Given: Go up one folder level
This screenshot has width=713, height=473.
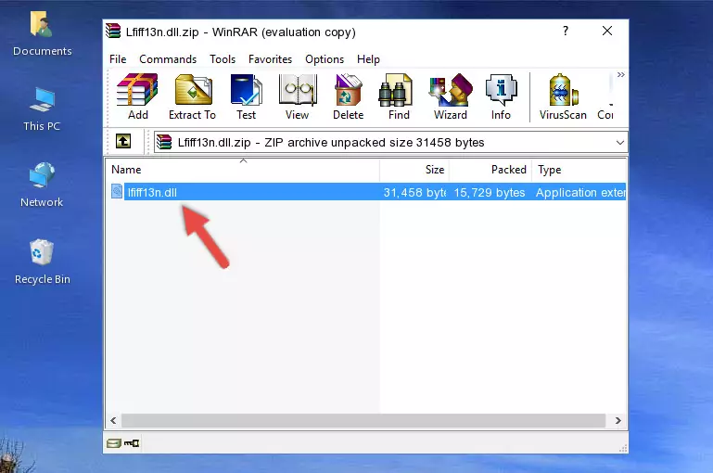Looking at the screenshot, I should pos(123,142).
